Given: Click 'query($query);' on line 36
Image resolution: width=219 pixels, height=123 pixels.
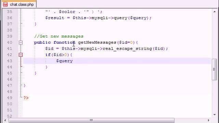Looking at the screenshot, I should click(132, 18).
